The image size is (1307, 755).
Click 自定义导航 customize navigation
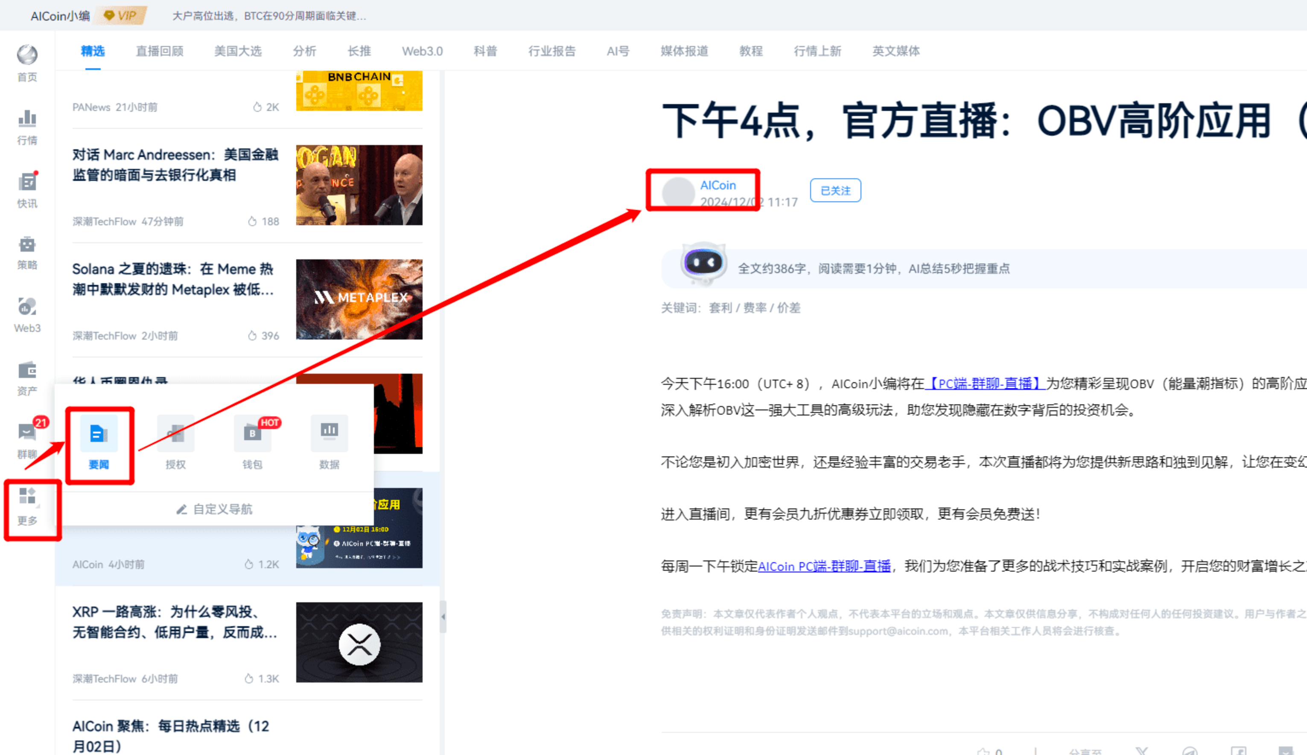[215, 509]
